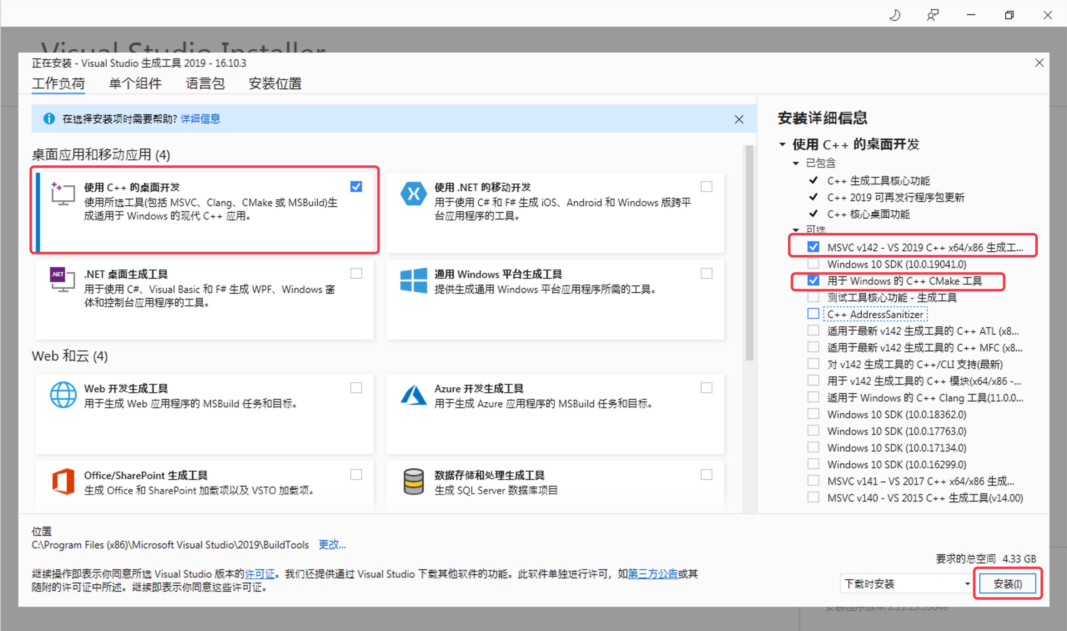Viewport: 1067px width, 631px height.
Task: Collapse 使用 C++ 的桌面开发 in 安装详细信息
Action: (x=783, y=144)
